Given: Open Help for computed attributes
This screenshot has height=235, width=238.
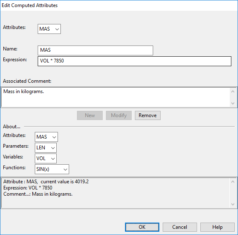Looking at the screenshot, I should [217, 227].
